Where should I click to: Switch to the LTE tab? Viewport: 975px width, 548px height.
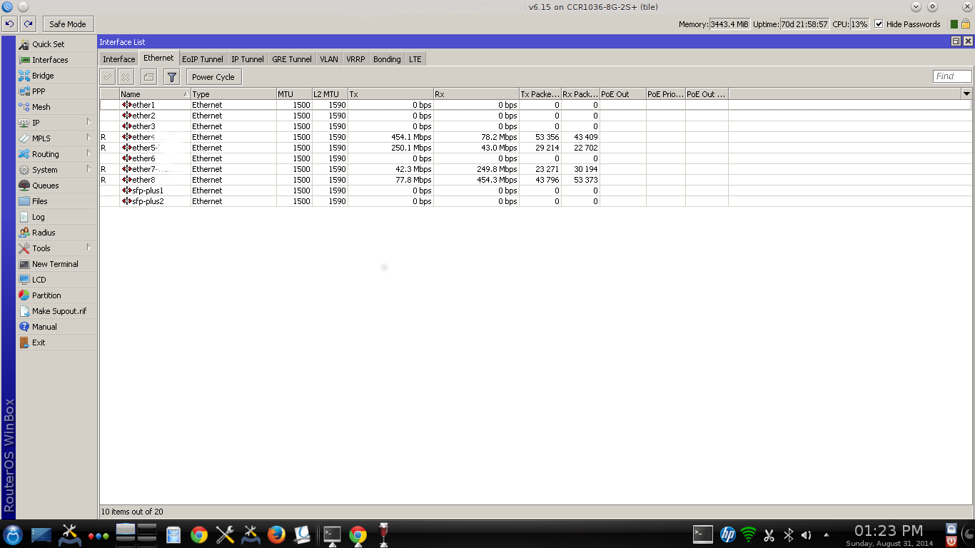coord(415,59)
